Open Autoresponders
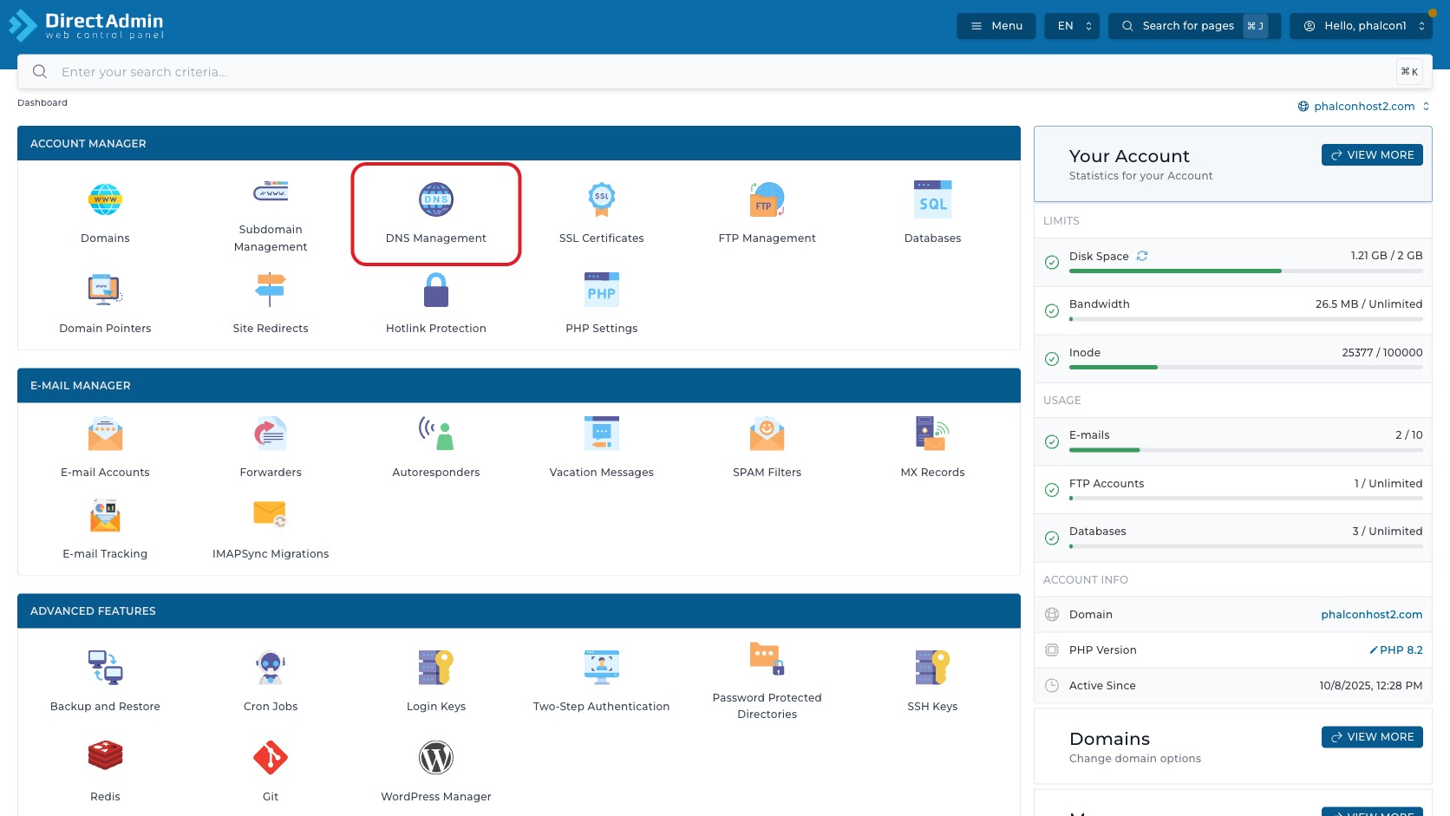The width and height of the screenshot is (1450, 816). 436,447
